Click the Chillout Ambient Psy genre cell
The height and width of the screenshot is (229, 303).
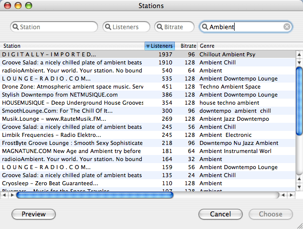pyautogui.click(x=228, y=54)
